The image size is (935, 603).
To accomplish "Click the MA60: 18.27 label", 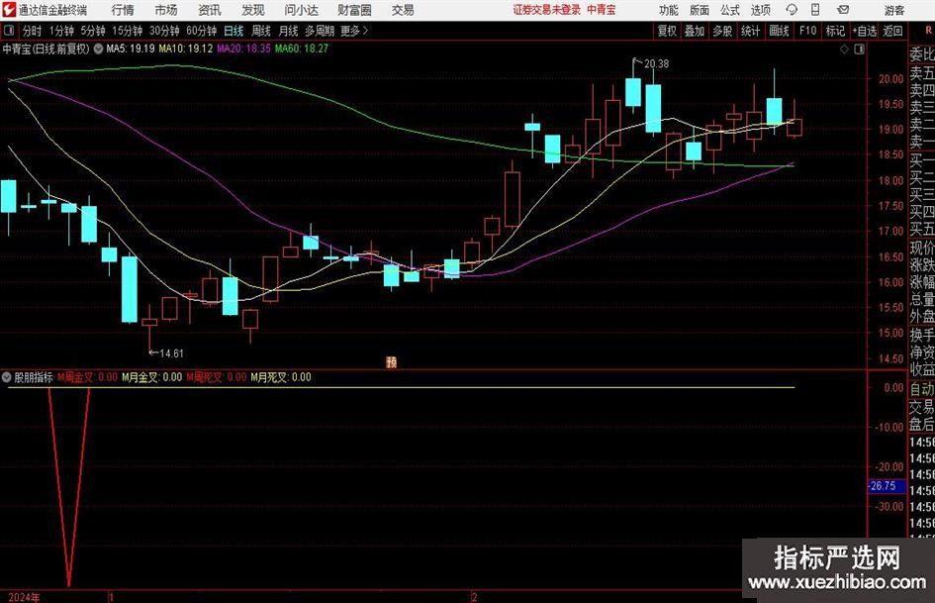I will (x=301, y=49).
